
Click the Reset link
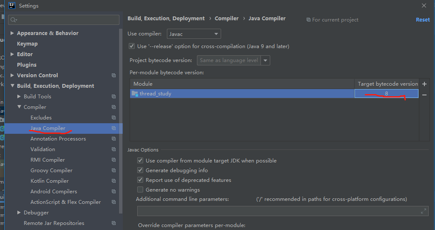click(423, 20)
